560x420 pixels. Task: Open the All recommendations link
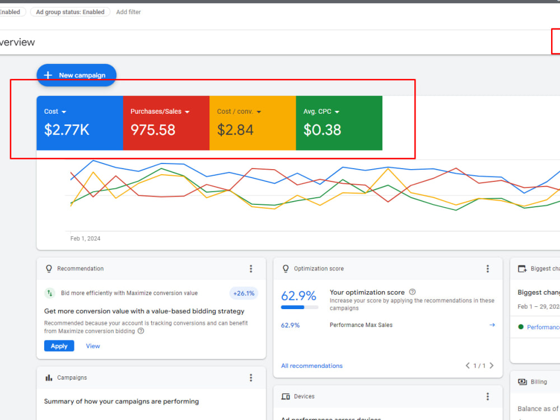[x=312, y=366]
